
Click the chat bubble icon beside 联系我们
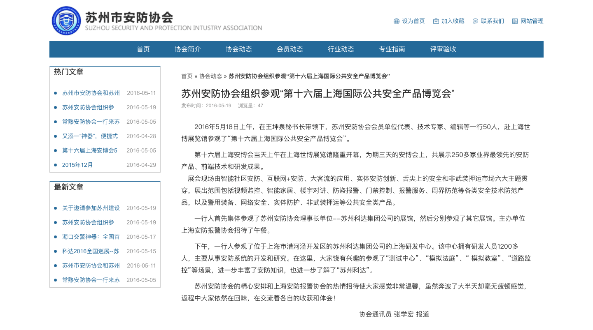[476, 21]
